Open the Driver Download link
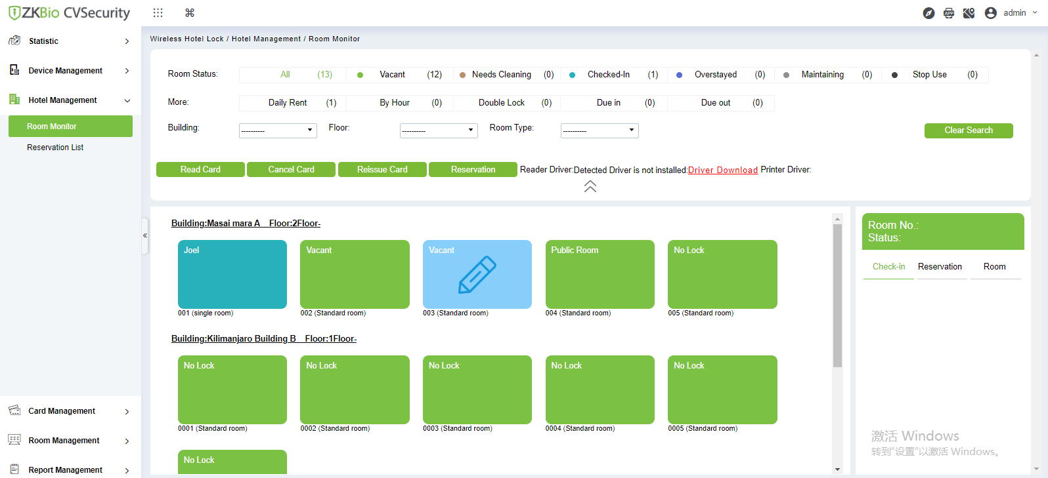The width and height of the screenshot is (1048, 478). 723,170
